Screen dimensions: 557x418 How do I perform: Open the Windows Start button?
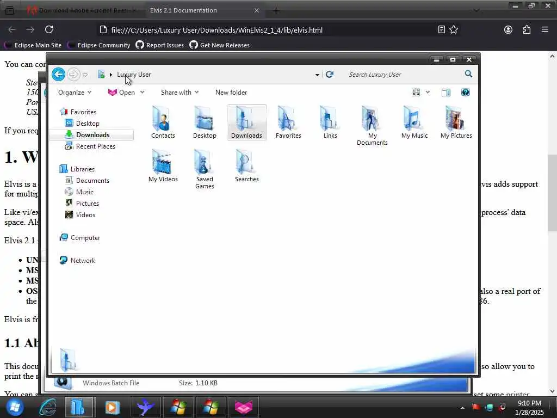click(15, 407)
